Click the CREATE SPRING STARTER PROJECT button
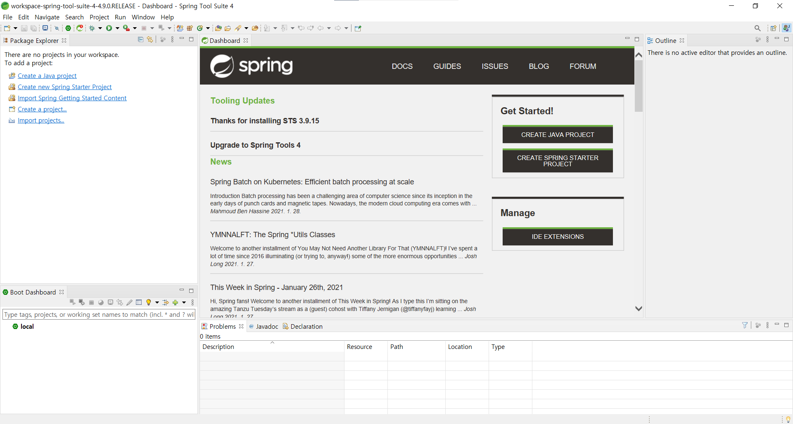The height and width of the screenshot is (424, 793). click(x=558, y=160)
